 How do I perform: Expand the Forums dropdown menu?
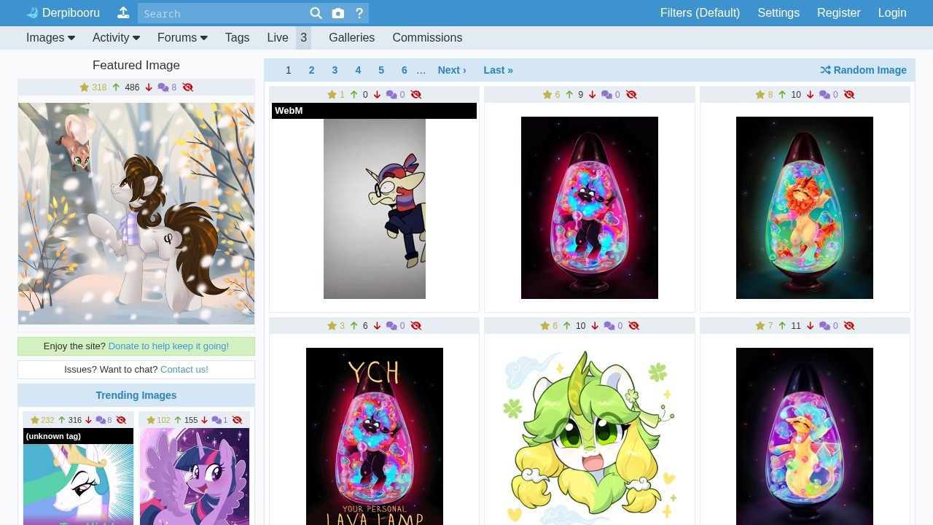point(182,38)
